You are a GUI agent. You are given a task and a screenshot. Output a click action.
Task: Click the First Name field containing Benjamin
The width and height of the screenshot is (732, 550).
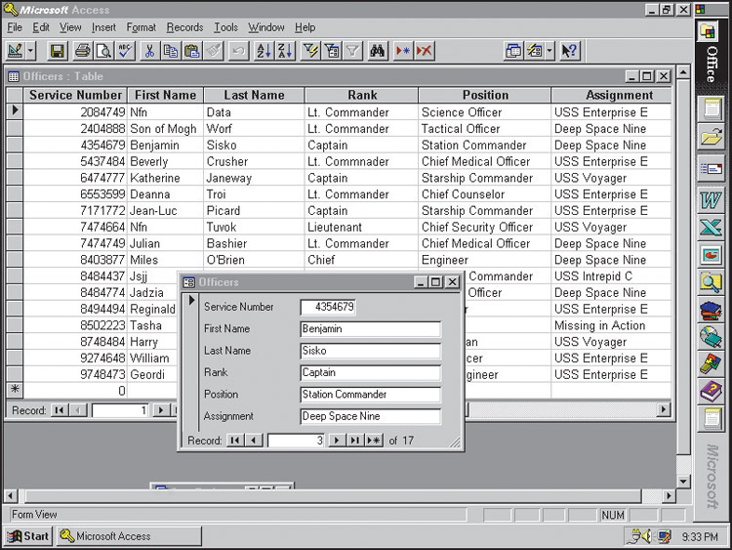click(x=370, y=329)
